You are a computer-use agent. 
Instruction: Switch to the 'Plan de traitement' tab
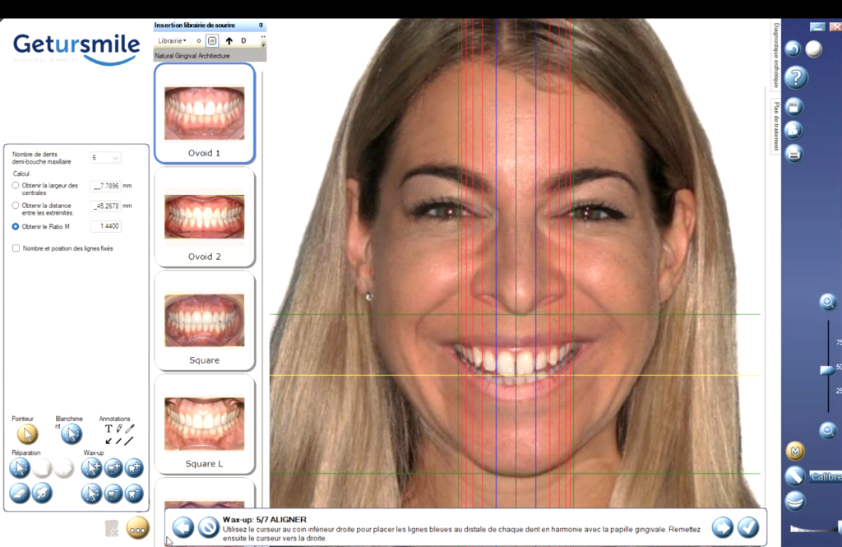(775, 127)
